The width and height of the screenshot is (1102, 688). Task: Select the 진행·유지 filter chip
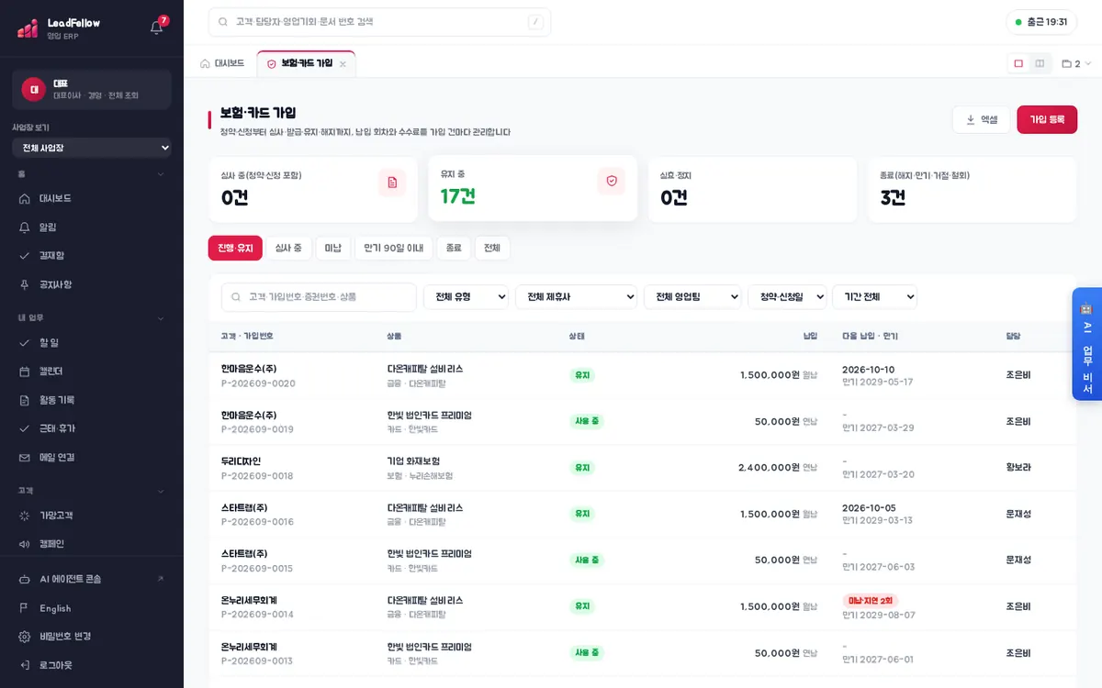235,248
